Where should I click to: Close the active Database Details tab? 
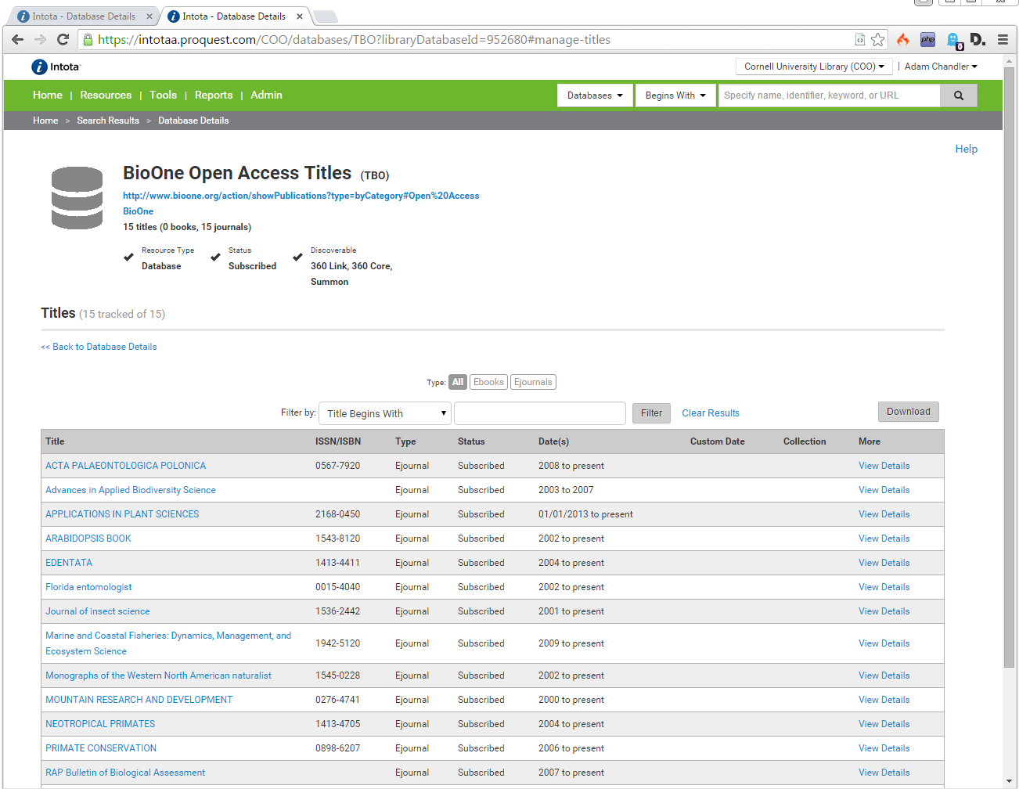[300, 16]
